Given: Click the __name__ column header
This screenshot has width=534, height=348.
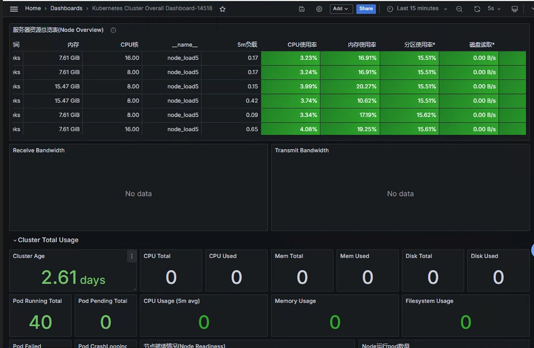Looking at the screenshot, I should pyautogui.click(x=185, y=45).
